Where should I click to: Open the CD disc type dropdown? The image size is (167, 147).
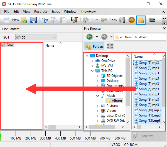pyautogui.click(x=36, y=37)
